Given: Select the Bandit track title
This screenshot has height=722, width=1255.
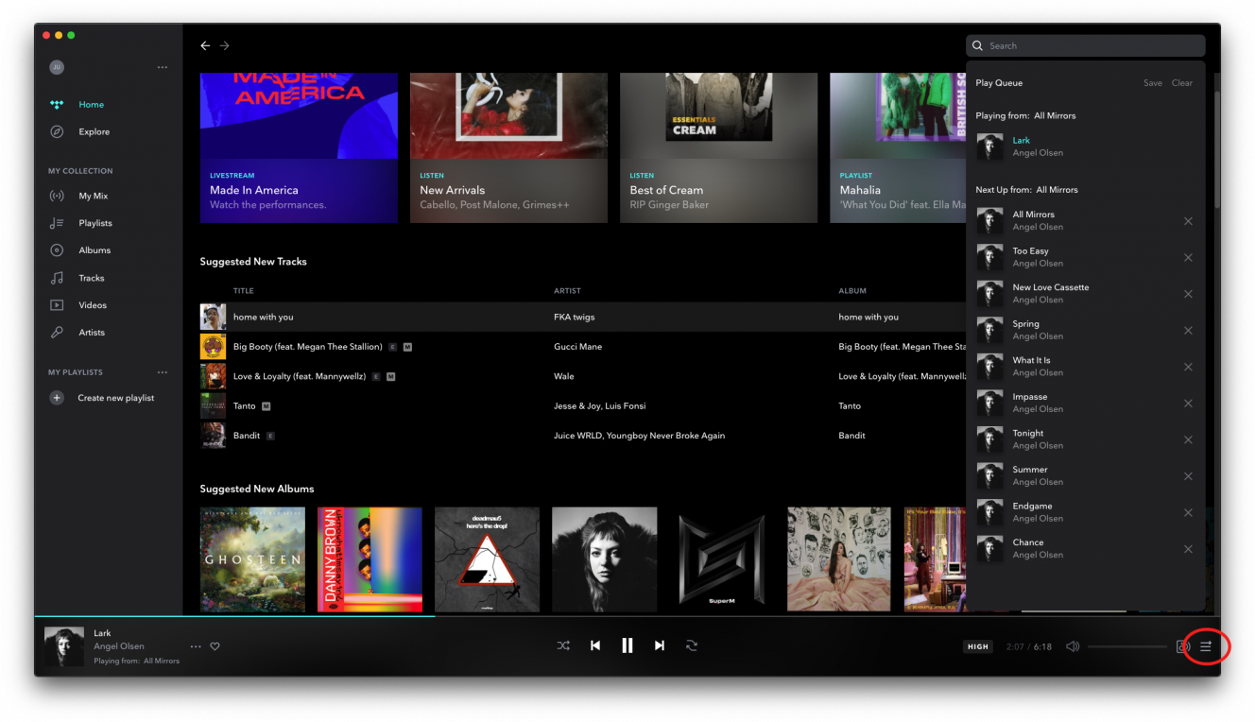Looking at the screenshot, I should click(x=247, y=436).
